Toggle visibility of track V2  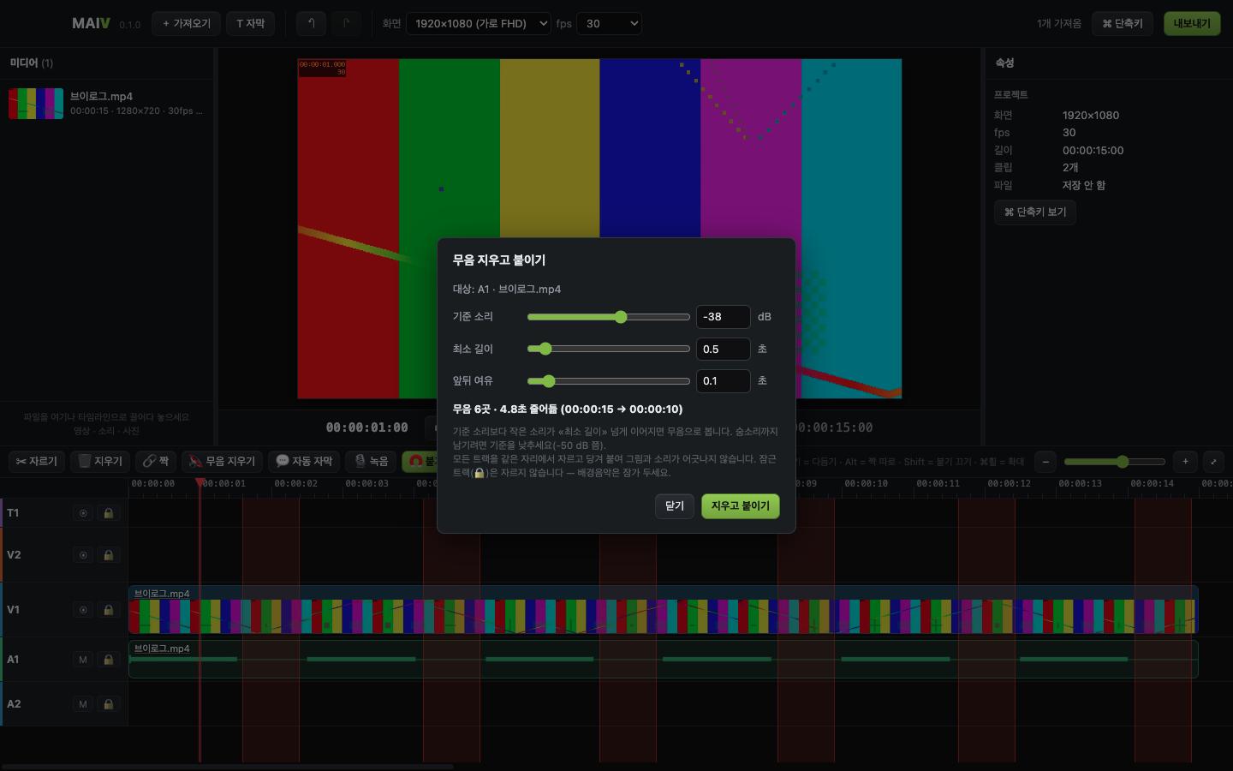[83, 555]
